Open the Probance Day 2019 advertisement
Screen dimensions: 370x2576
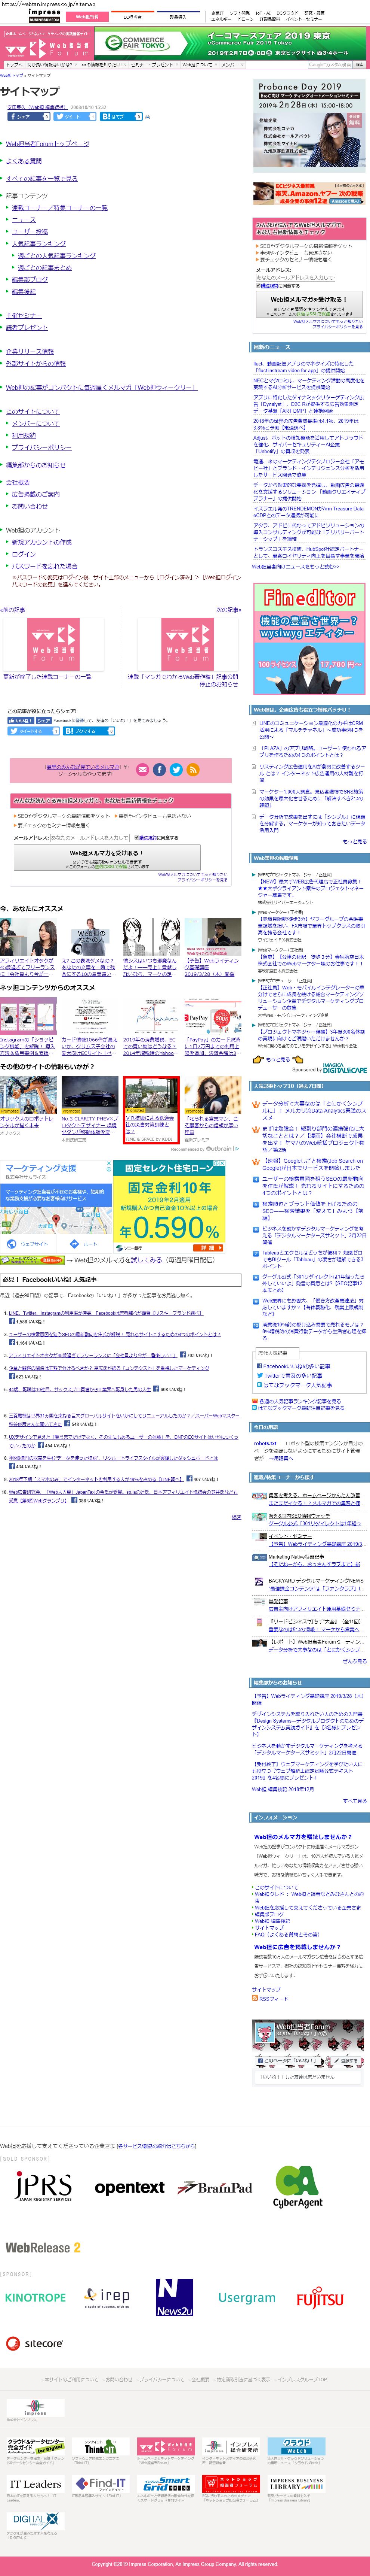pyautogui.click(x=309, y=125)
